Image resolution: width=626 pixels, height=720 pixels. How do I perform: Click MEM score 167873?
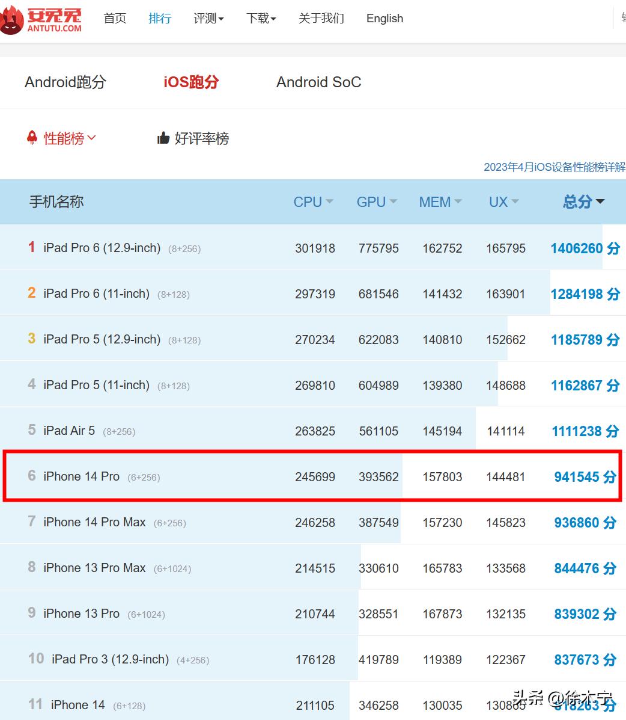pos(443,614)
